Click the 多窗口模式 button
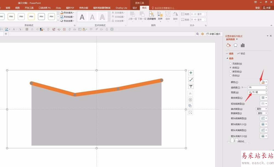Viewport: 274px width, 167px height. point(213,34)
